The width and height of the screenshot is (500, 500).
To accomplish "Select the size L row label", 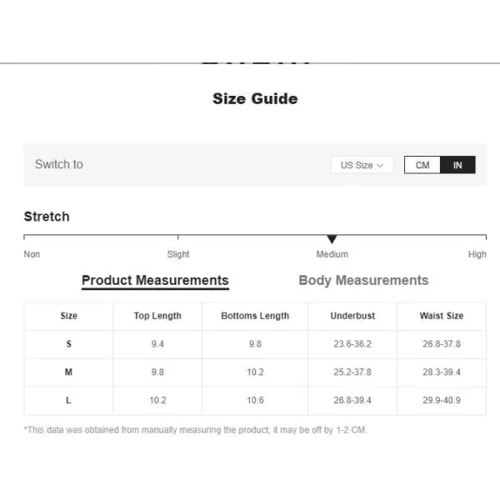I will coord(68,400).
